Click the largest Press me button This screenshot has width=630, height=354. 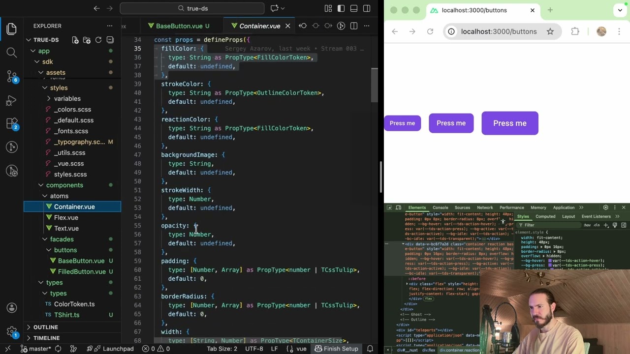510,123
